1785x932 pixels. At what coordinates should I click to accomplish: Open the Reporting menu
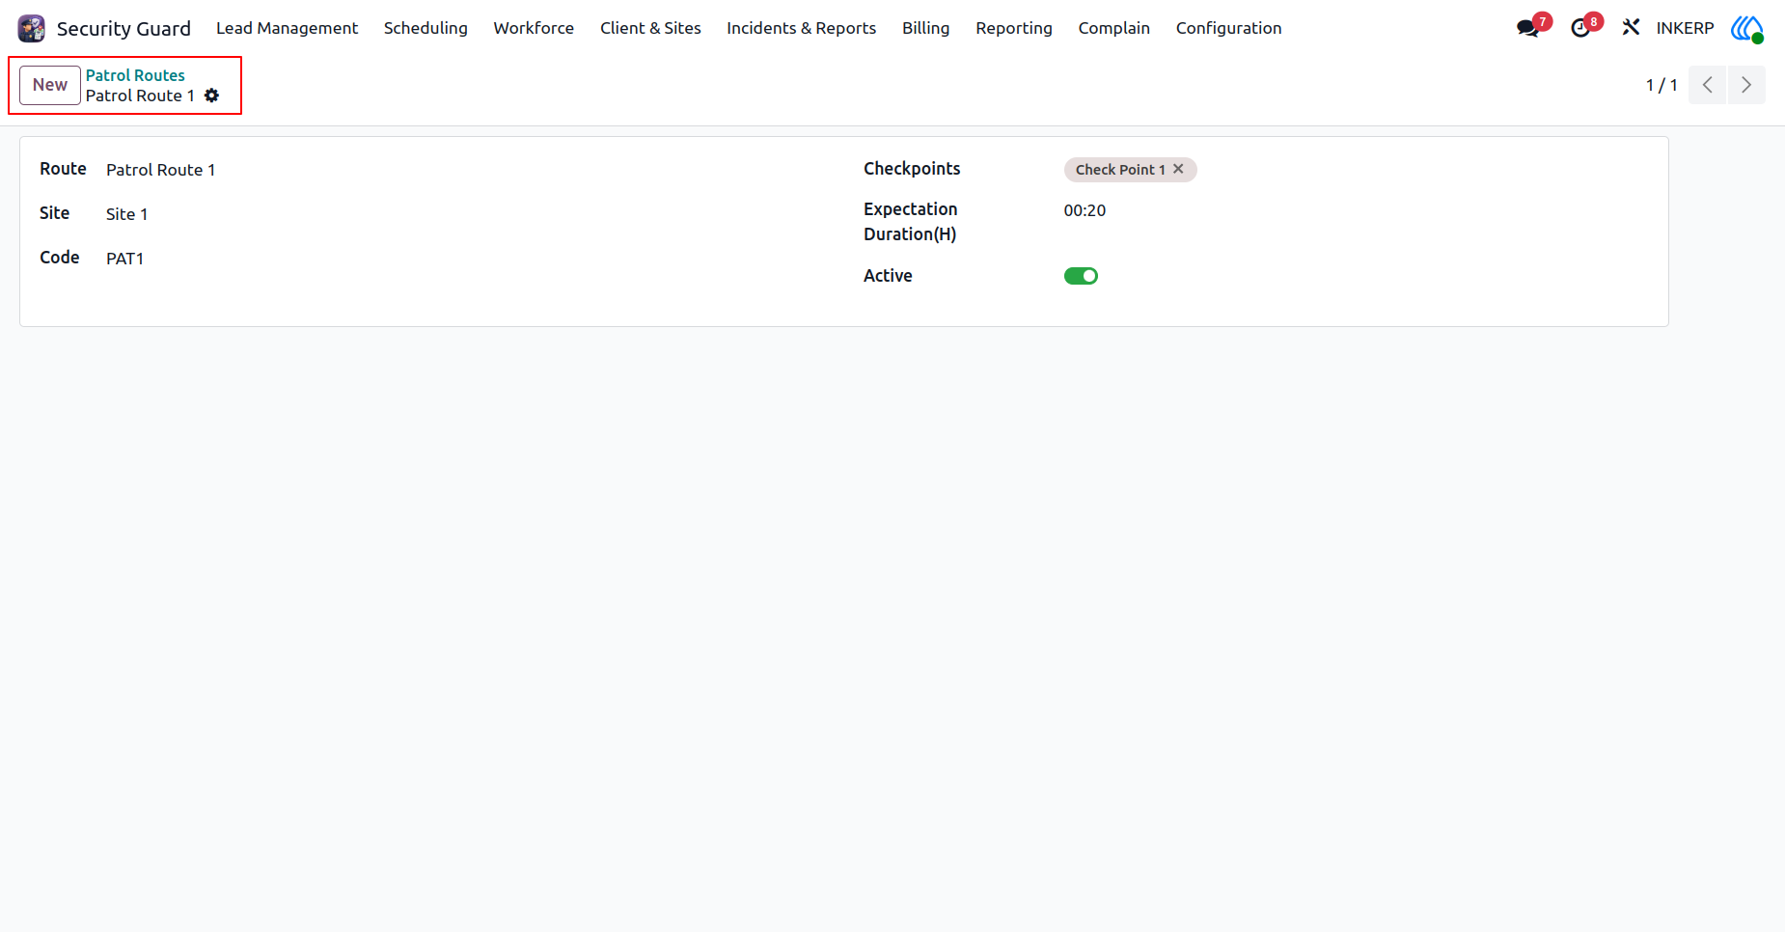[x=1013, y=28]
